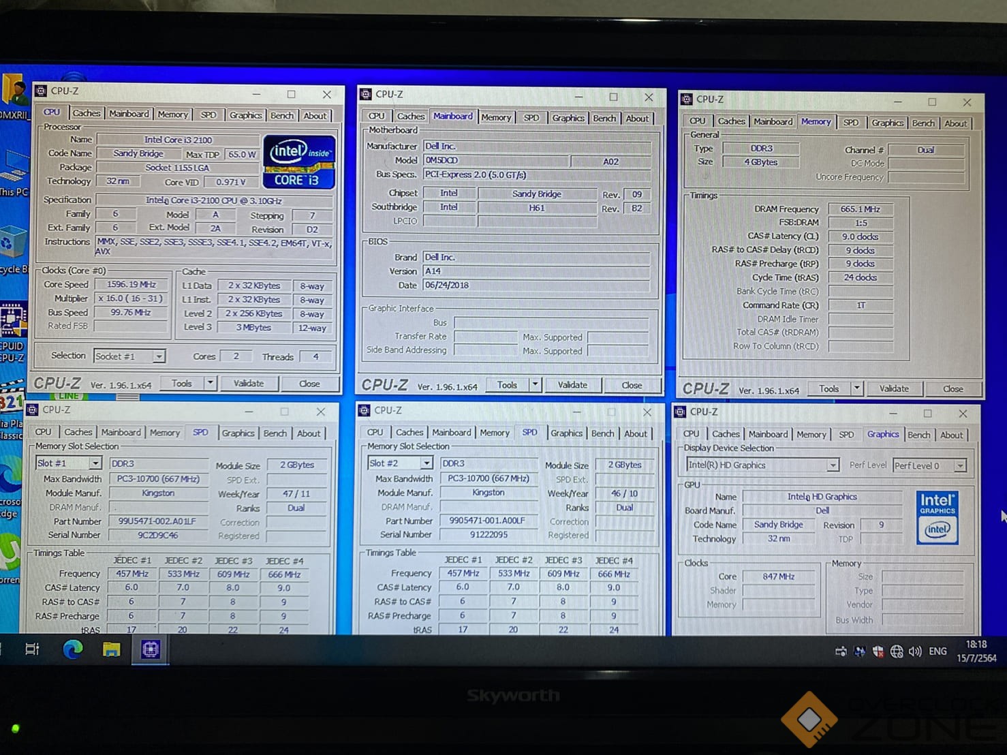Image resolution: width=1007 pixels, height=755 pixels.
Task: Switch to Caches tab in the processor window
Action: pyautogui.click(x=87, y=113)
